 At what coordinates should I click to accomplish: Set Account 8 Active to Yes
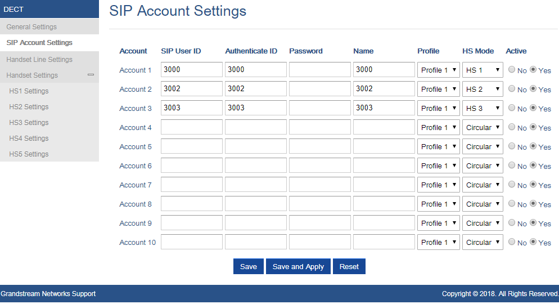pyautogui.click(x=533, y=203)
